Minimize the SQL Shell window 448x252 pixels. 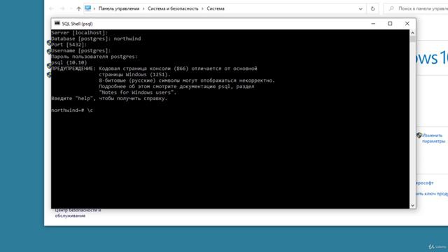(x=373, y=24)
